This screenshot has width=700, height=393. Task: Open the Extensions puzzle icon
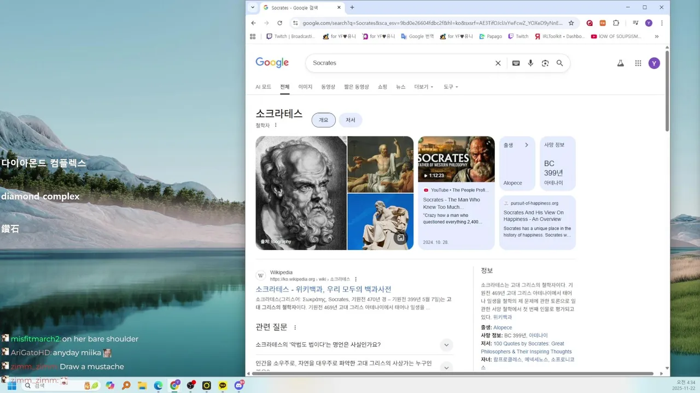click(x=616, y=23)
